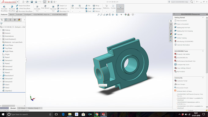Open the Hole Wizard tool

tap(45, 7)
